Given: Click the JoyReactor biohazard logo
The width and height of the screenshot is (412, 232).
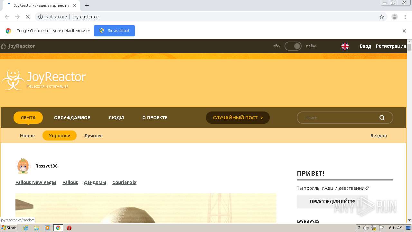Looking at the screenshot, I should (13, 80).
